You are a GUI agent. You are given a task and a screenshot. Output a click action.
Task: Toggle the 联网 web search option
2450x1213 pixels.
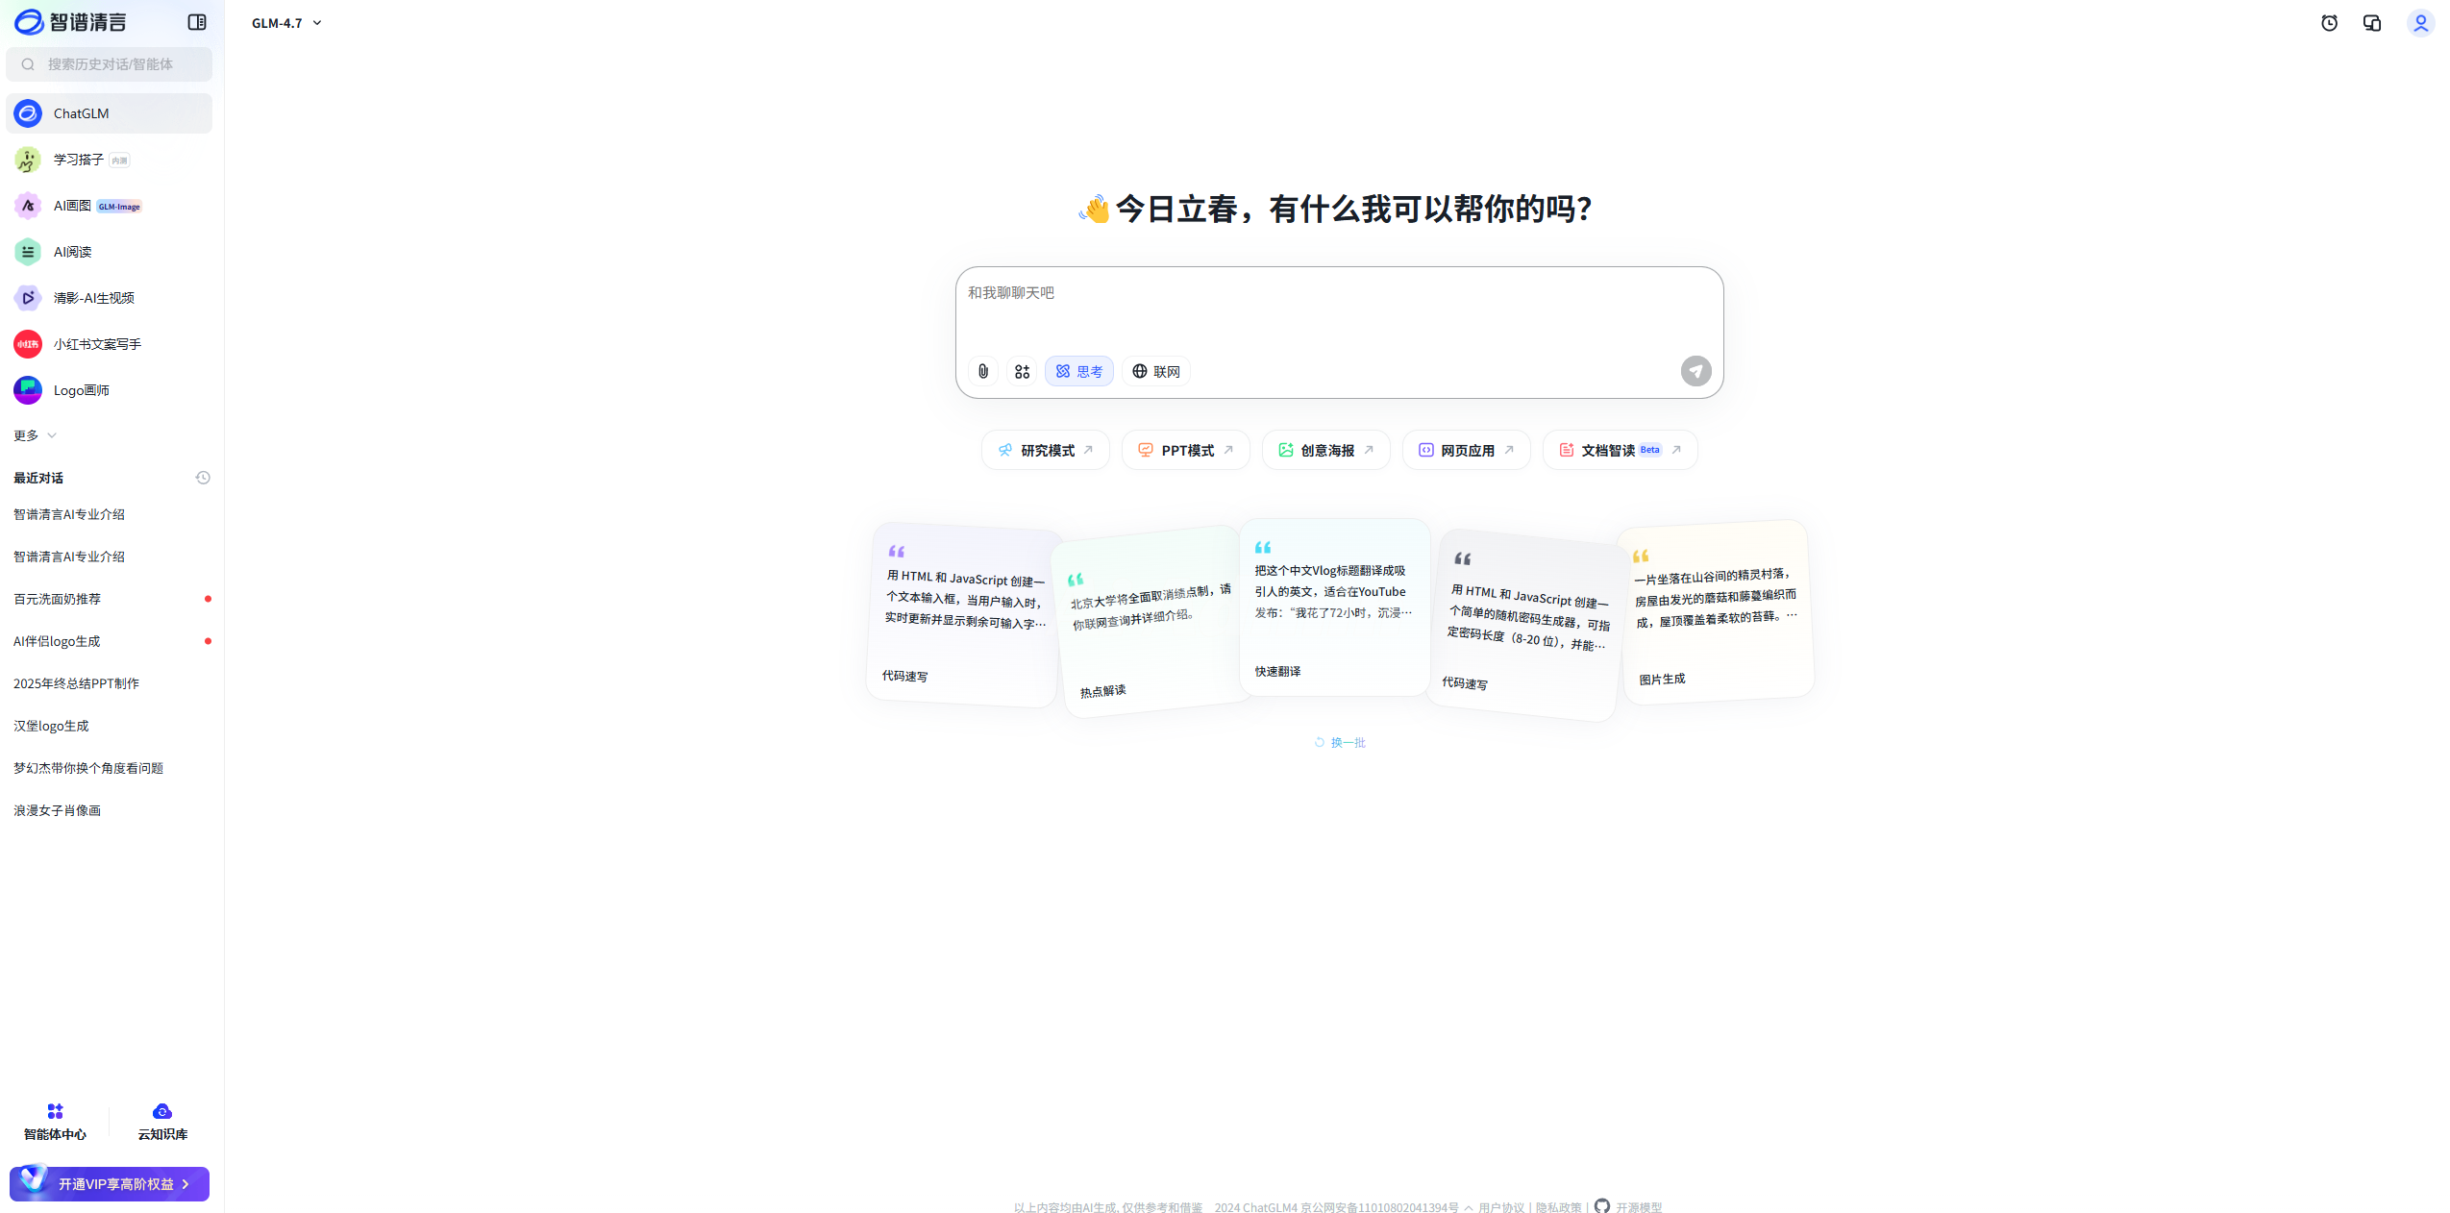pyautogui.click(x=1155, y=371)
